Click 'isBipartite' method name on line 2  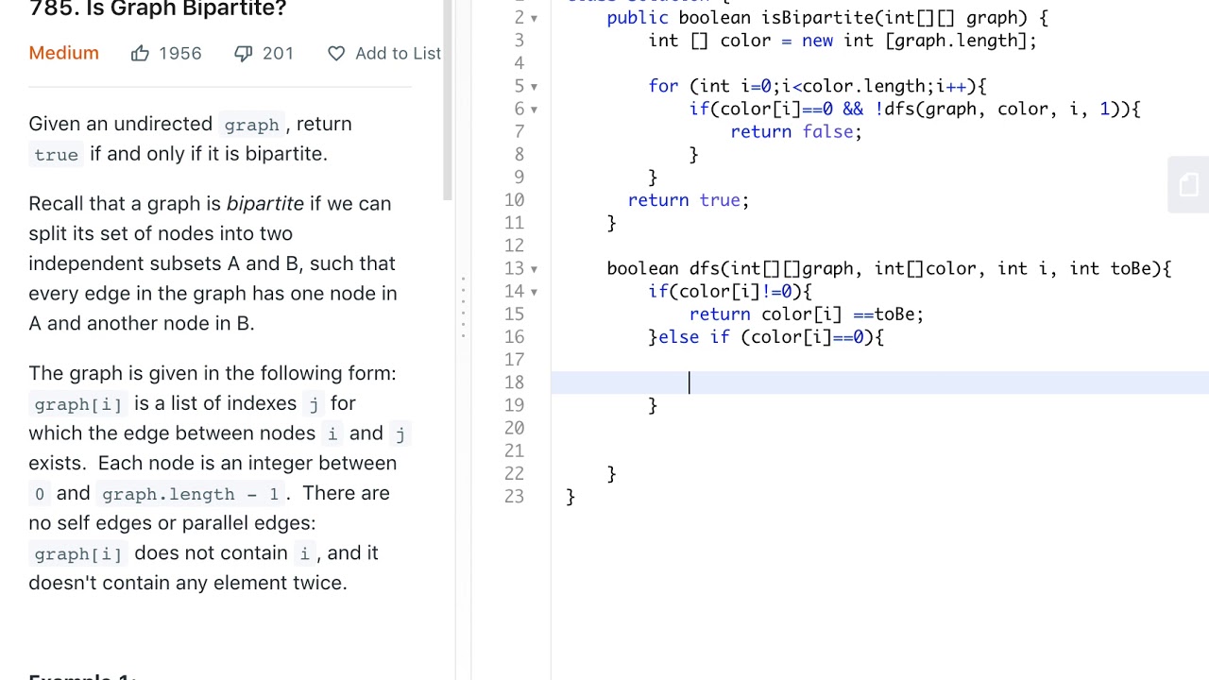click(818, 18)
